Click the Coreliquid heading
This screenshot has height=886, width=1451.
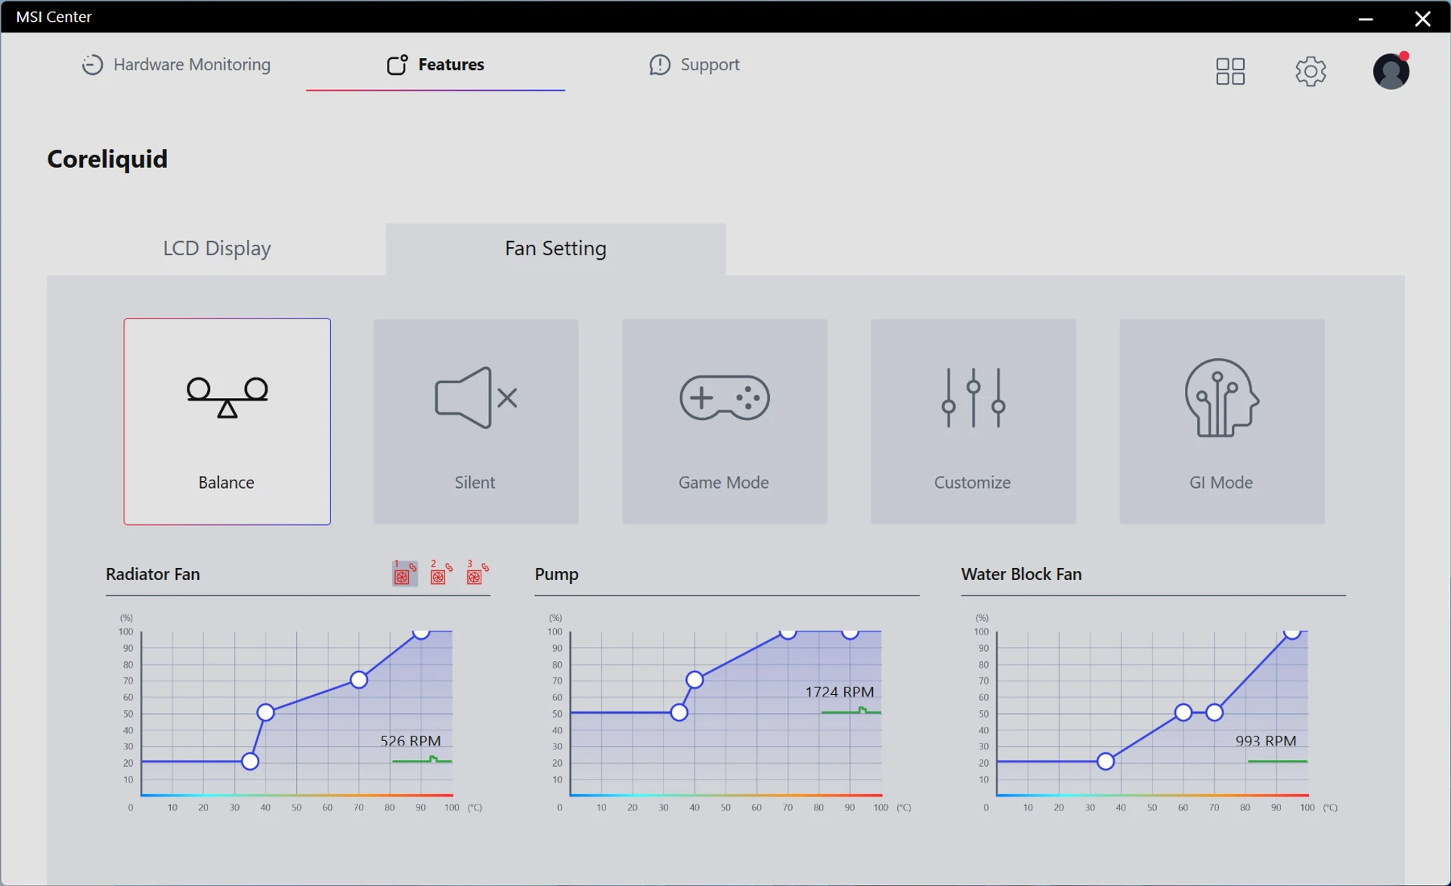[x=107, y=159]
